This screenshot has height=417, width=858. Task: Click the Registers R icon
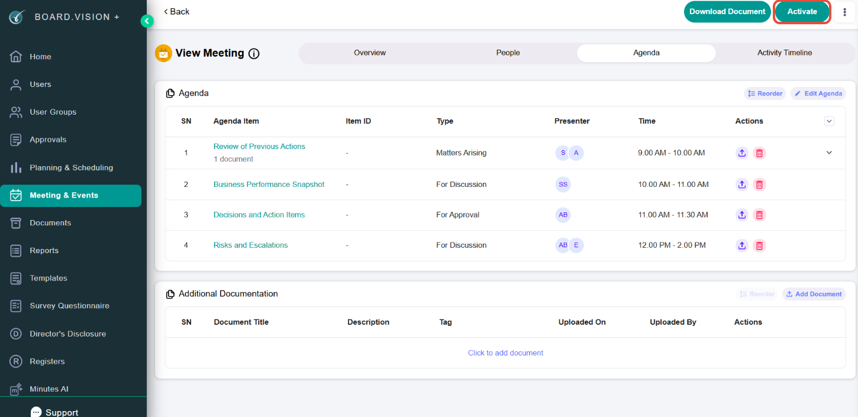(16, 361)
